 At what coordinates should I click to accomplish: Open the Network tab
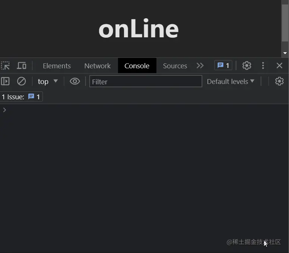pyautogui.click(x=97, y=66)
